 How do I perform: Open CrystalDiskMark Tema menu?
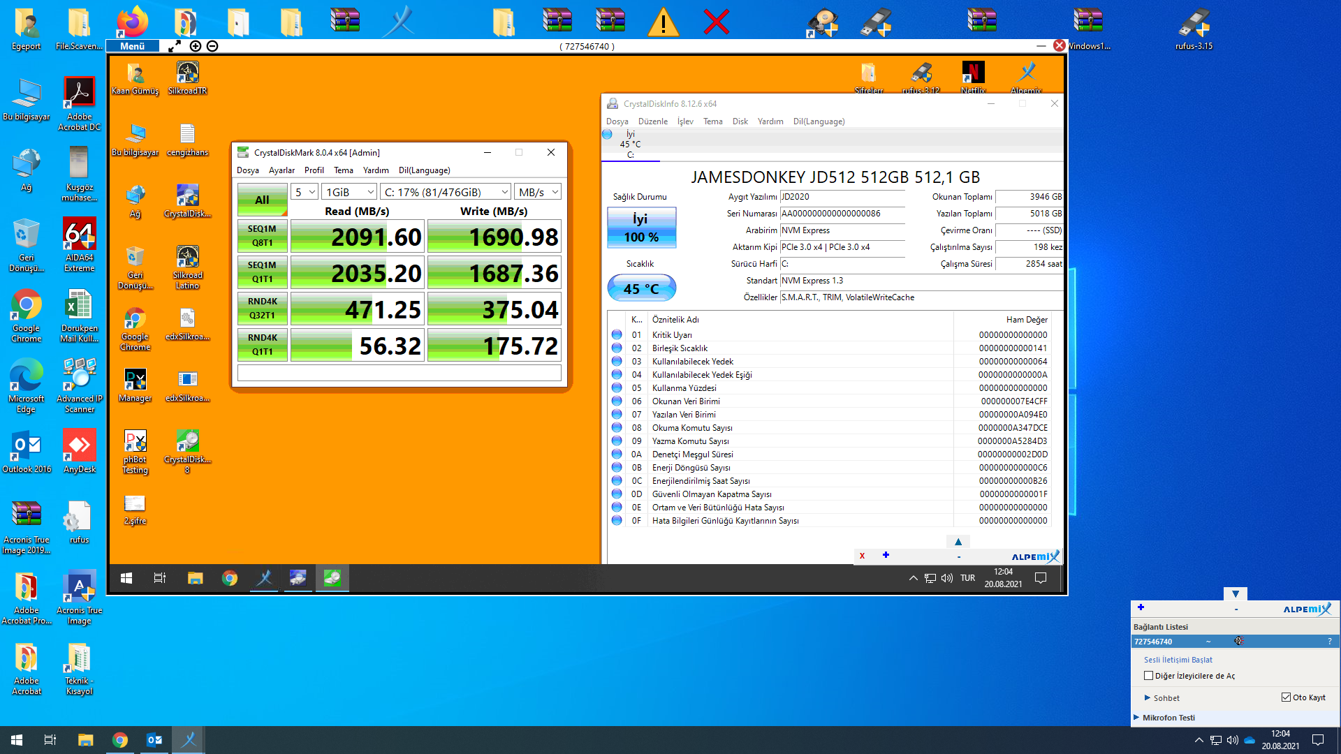point(344,170)
